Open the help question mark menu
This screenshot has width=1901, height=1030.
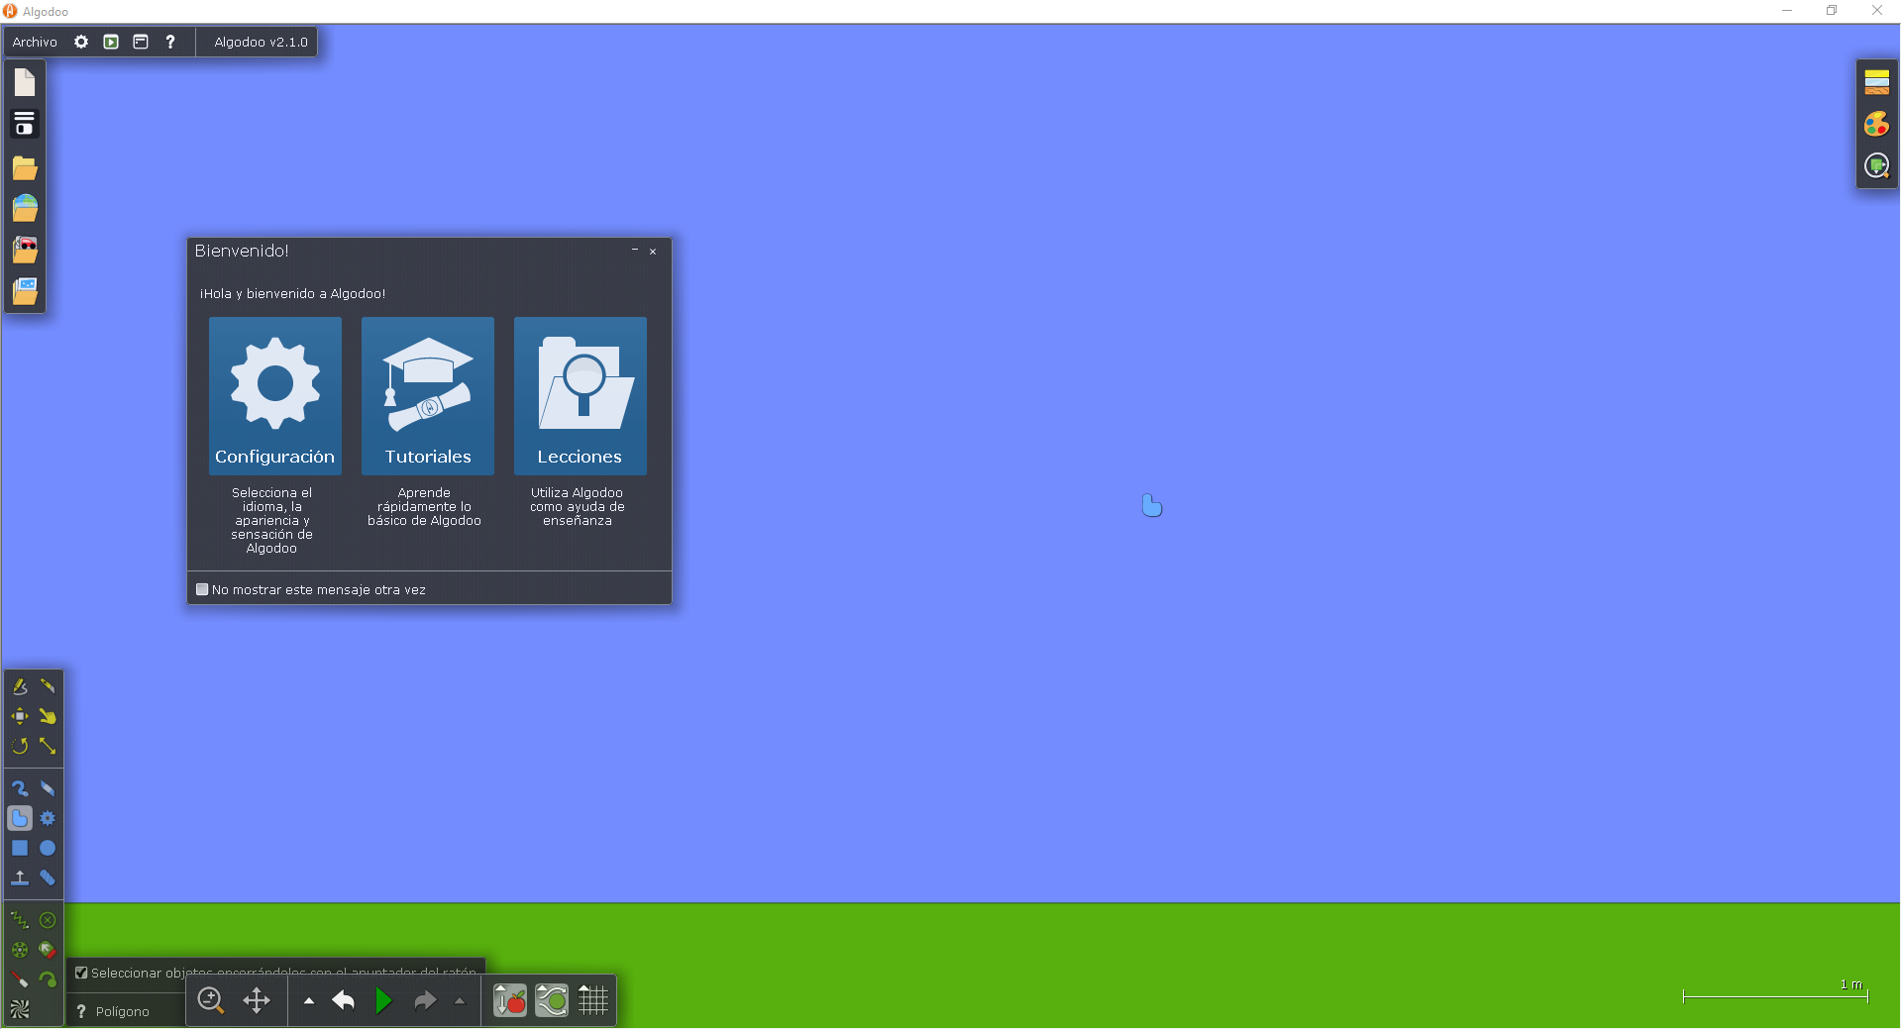(x=170, y=42)
